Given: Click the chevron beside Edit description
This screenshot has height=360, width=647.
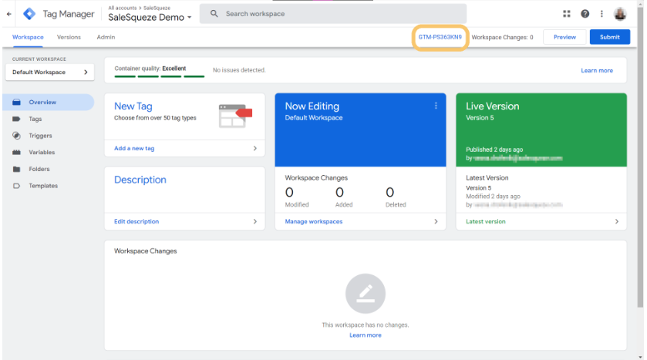Looking at the screenshot, I should pos(255,221).
